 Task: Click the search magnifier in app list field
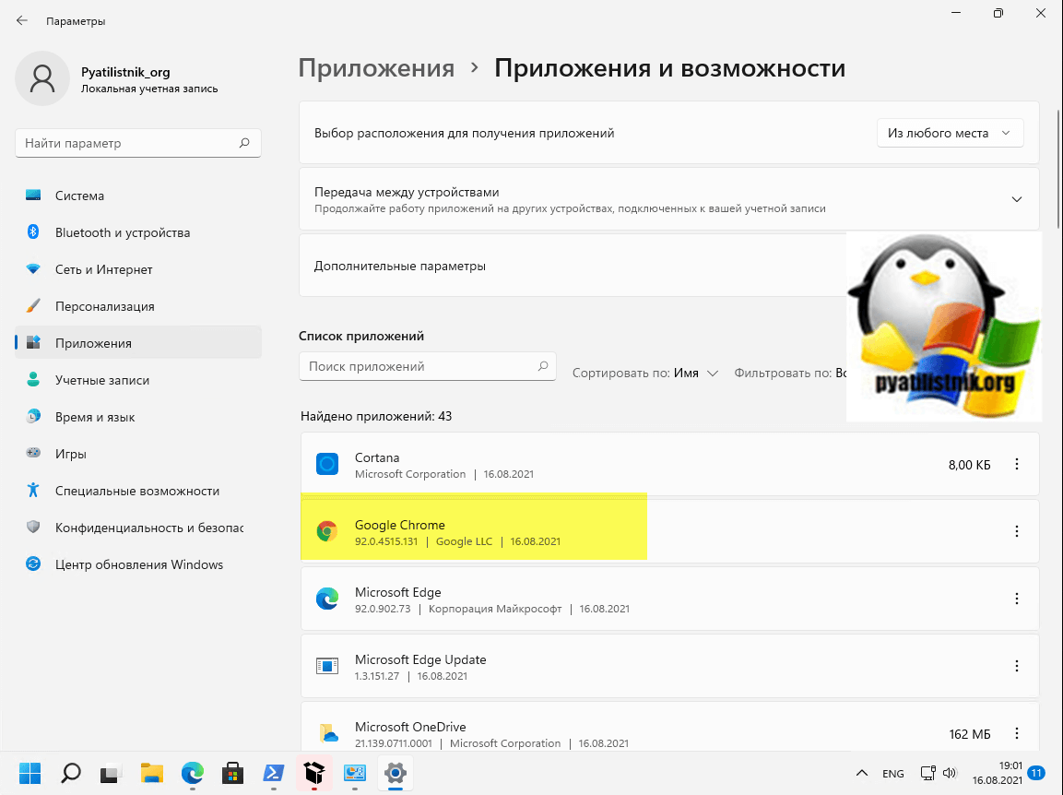coord(543,366)
